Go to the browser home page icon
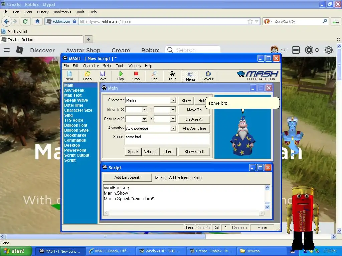Screen dimensions: 342x256 (37, 21)
